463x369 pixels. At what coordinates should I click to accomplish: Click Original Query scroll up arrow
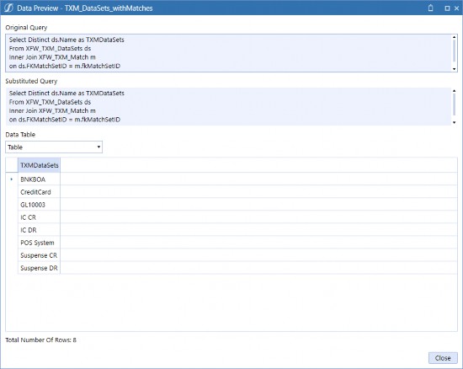pyautogui.click(x=454, y=37)
